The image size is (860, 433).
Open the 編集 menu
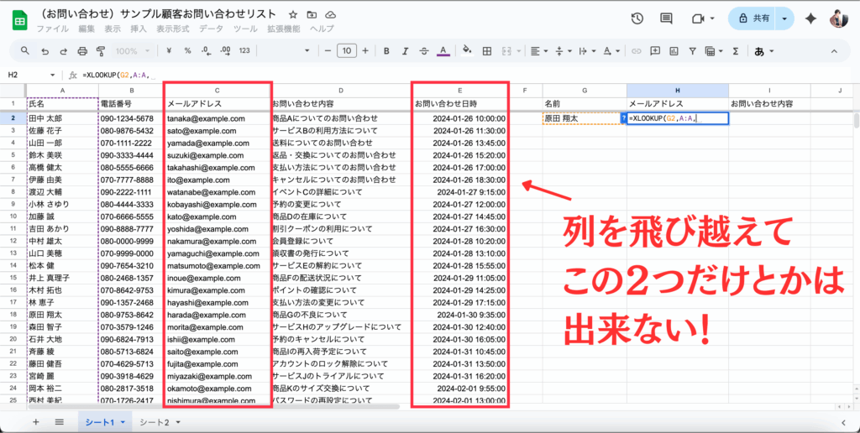pos(87,29)
